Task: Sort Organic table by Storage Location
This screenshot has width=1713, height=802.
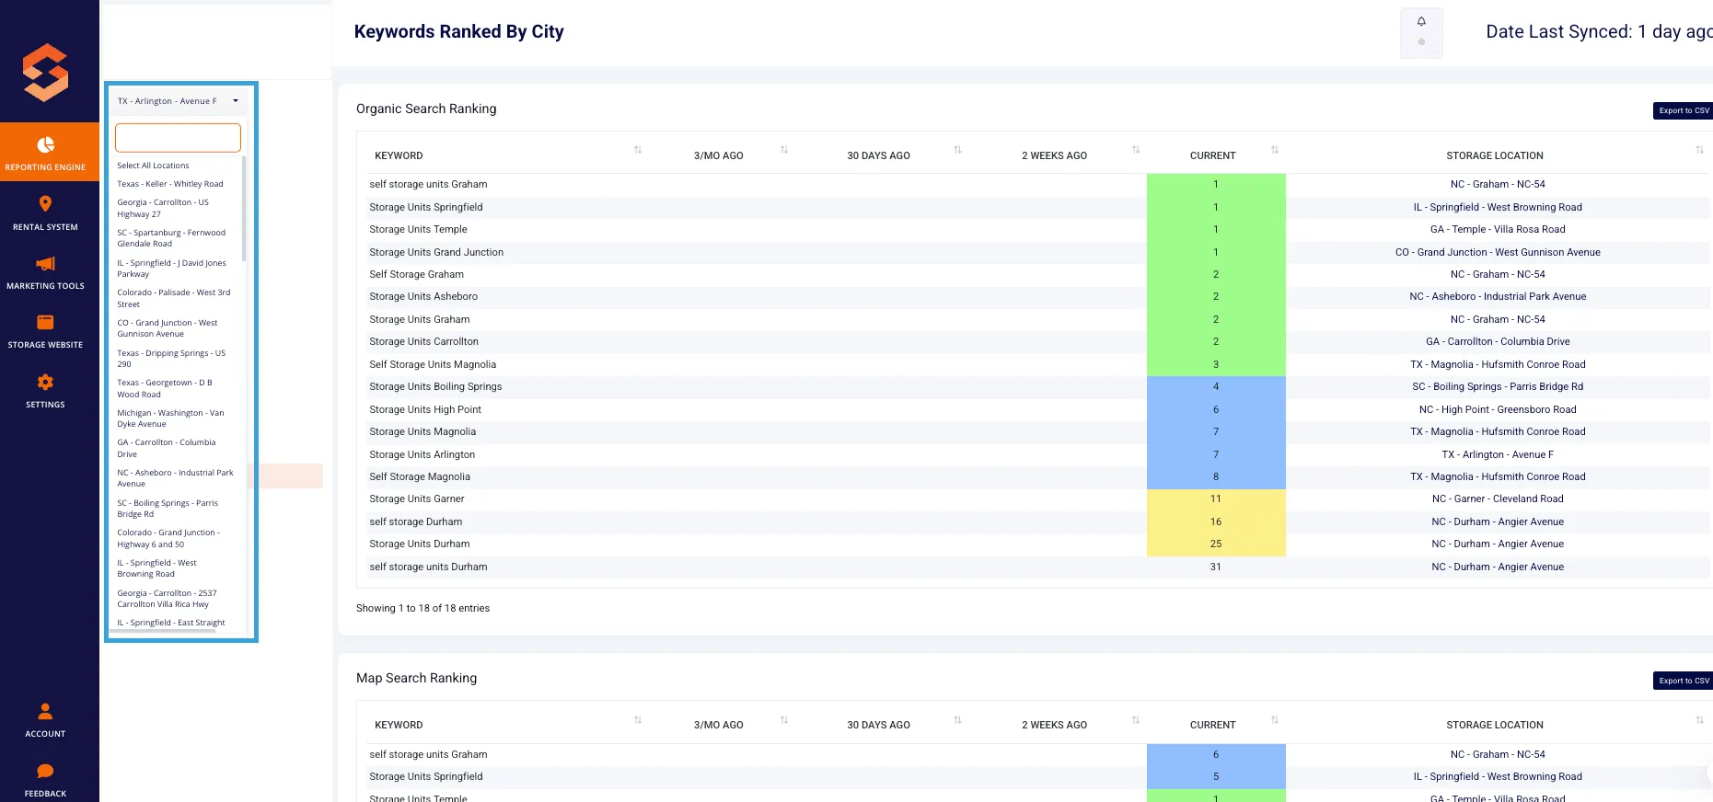Action: 1699,150
